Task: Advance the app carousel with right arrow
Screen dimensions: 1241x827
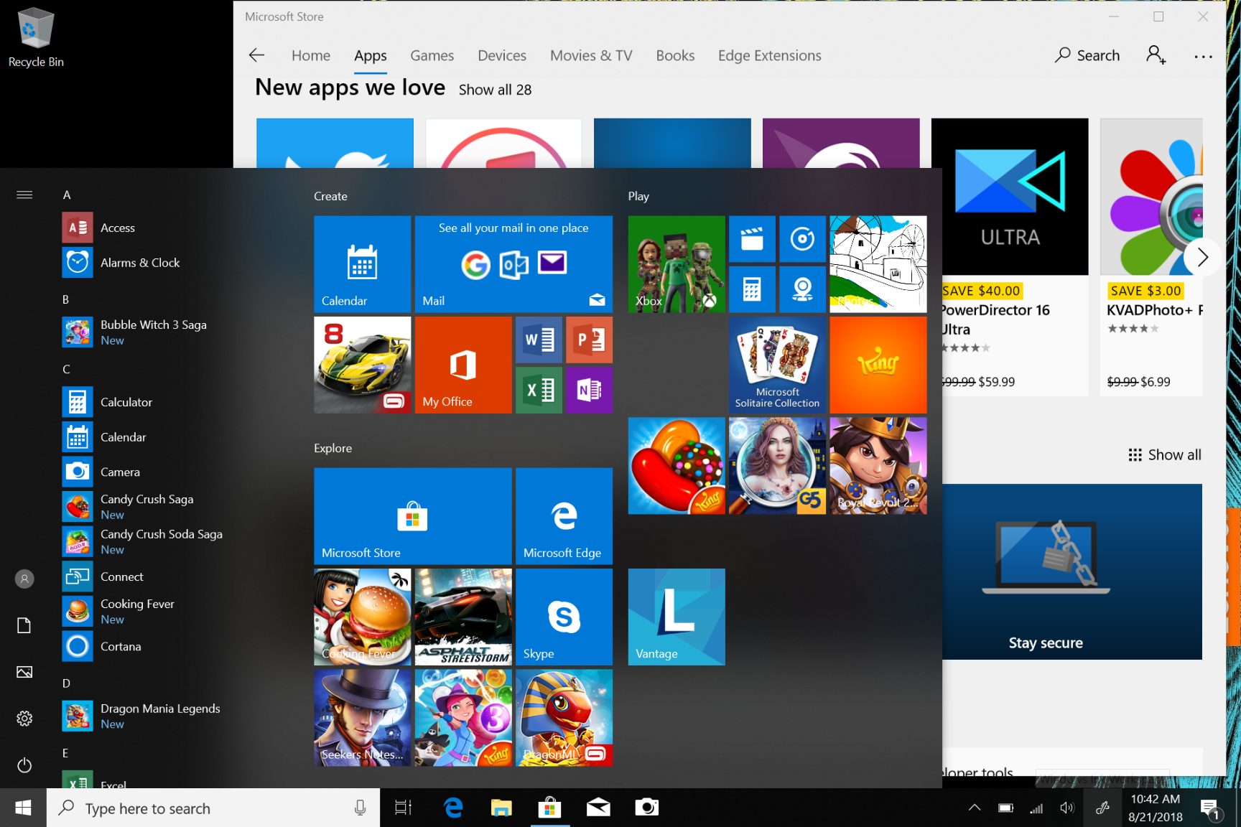Action: pos(1203,256)
